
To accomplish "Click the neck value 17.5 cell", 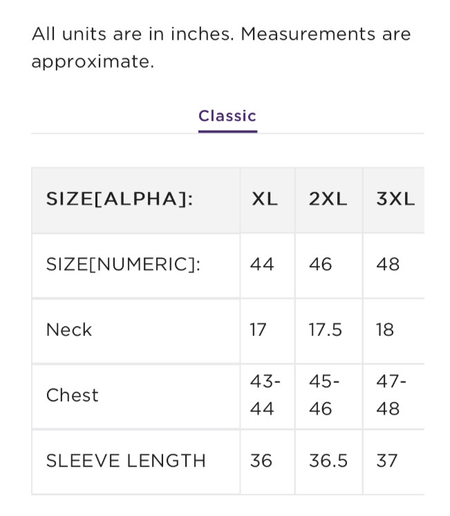I will click(x=326, y=330).
